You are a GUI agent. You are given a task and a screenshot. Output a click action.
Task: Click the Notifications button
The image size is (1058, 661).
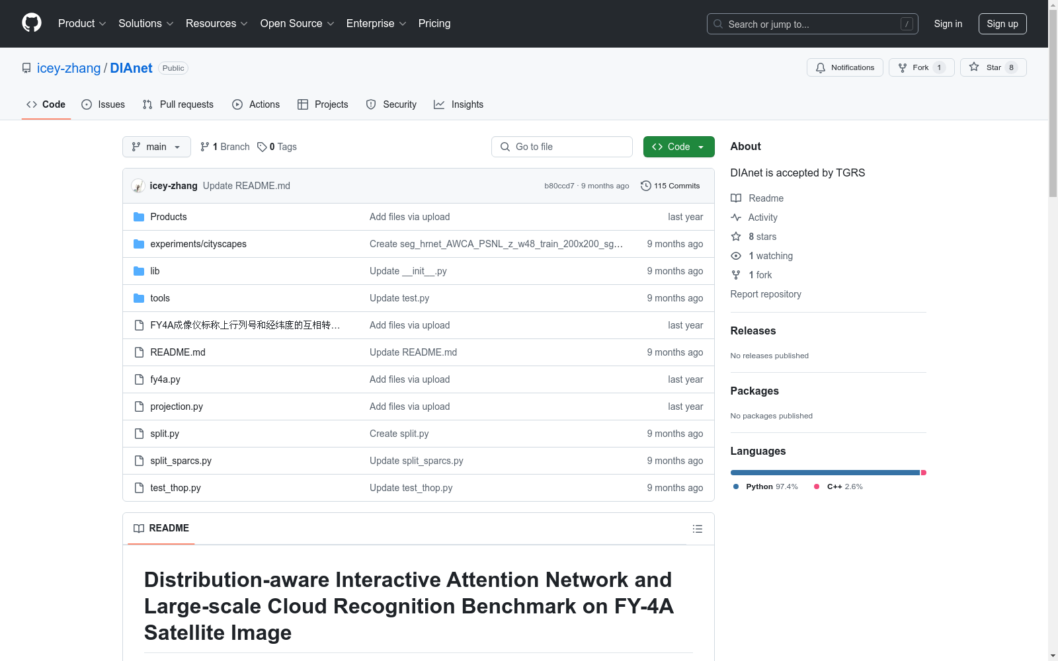tap(845, 67)
